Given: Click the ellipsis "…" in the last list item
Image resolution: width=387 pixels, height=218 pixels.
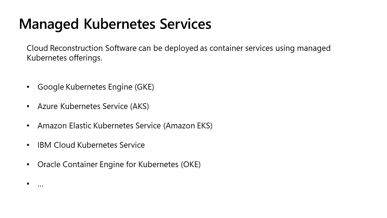Looking at the screenshot, I should point(41,184).
